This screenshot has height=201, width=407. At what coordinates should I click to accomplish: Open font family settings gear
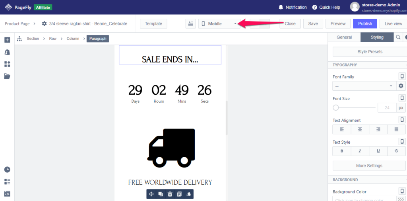pos(401,86)
